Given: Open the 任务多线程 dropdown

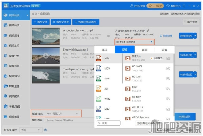Looking at the screenshot, I should pyautogui.click(x=31, y=130).
